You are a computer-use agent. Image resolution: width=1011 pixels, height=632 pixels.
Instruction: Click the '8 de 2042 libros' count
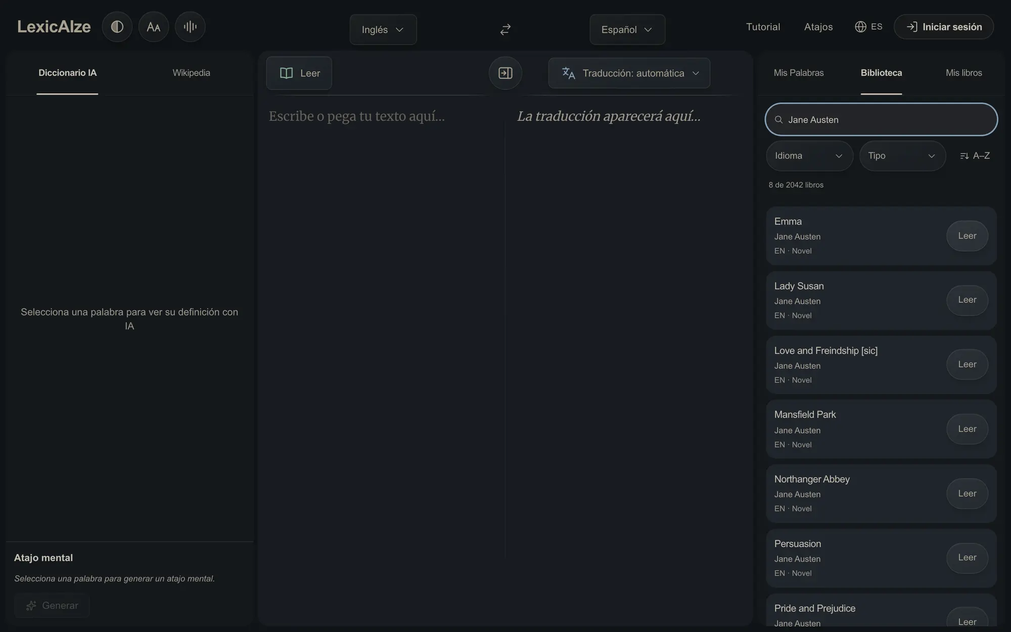pos(796,185)
